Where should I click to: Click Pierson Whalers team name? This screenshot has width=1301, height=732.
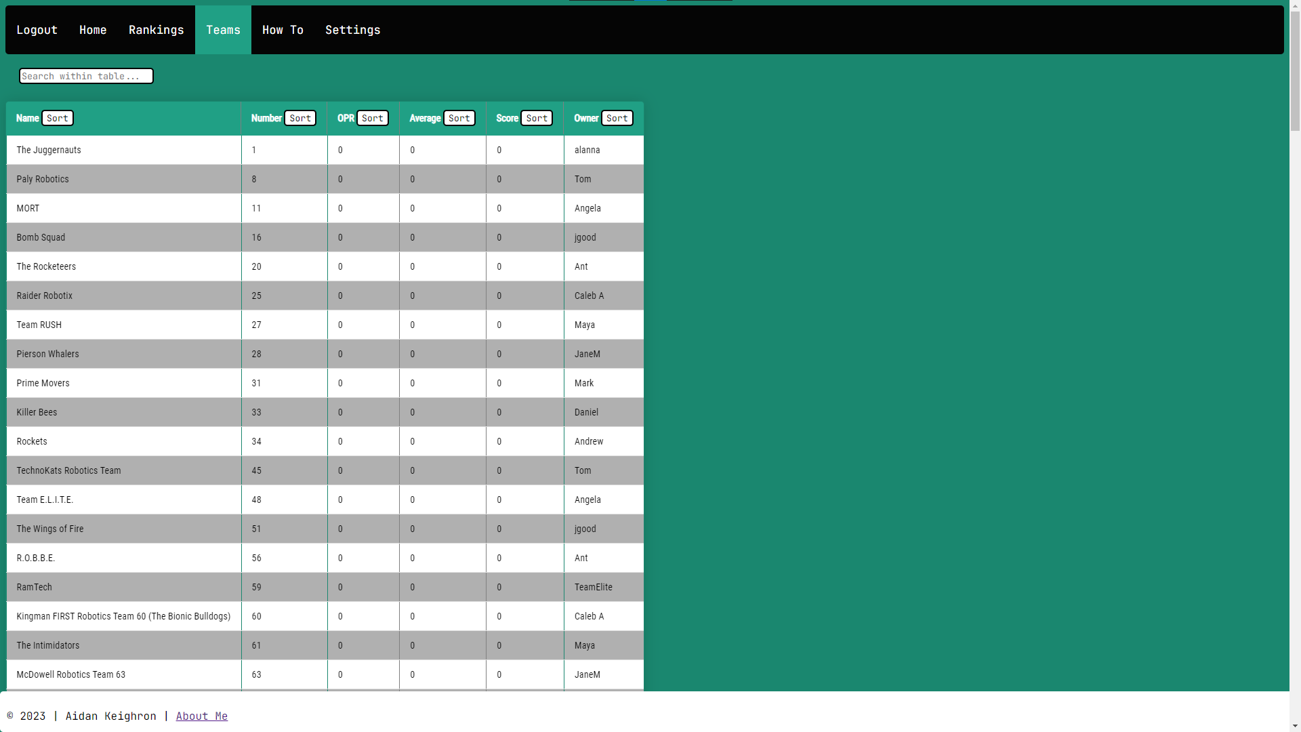(47, 354)
